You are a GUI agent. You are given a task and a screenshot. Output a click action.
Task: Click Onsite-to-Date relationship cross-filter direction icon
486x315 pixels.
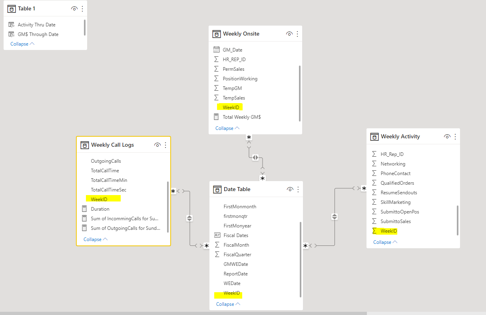point(255,157)
